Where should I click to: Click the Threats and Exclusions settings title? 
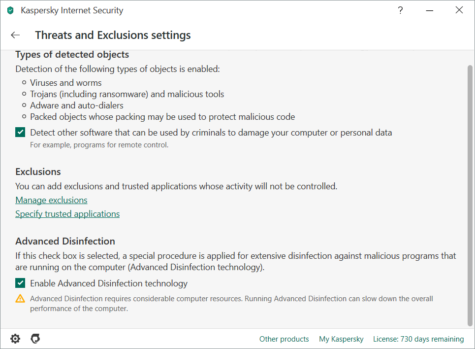[113, 35]
